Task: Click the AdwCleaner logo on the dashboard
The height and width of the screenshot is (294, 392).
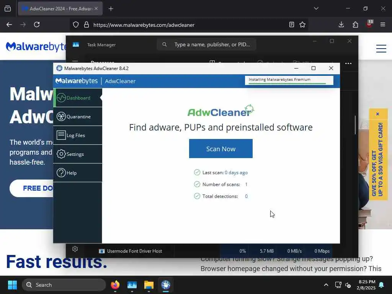Action: click(221, 111)
